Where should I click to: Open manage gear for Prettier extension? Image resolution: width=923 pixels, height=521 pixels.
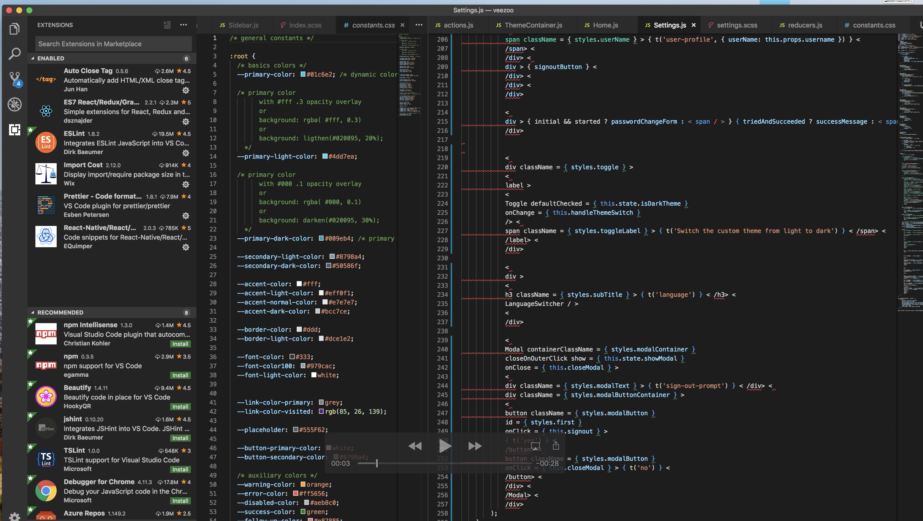coord(186,216)
